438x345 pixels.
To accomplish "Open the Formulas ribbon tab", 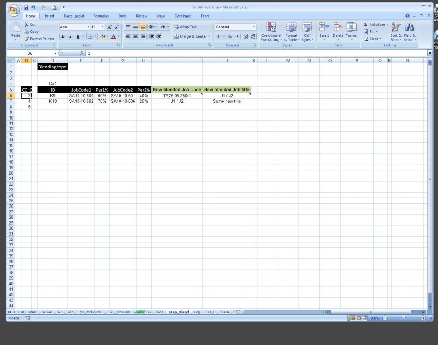I will [x=101, y=16].
